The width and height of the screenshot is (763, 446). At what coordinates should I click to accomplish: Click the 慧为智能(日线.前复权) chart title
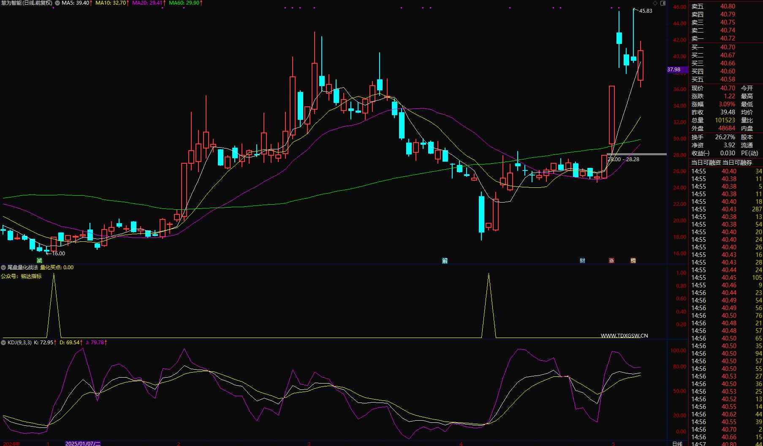(27, 3)
